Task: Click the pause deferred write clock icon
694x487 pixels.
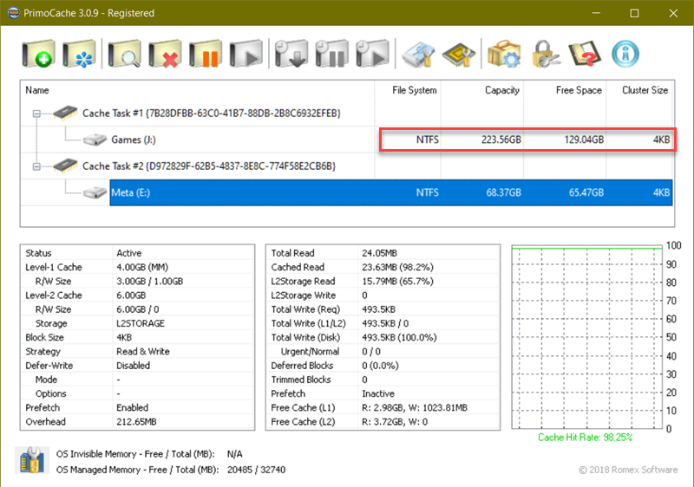Action: coord(332,54)
